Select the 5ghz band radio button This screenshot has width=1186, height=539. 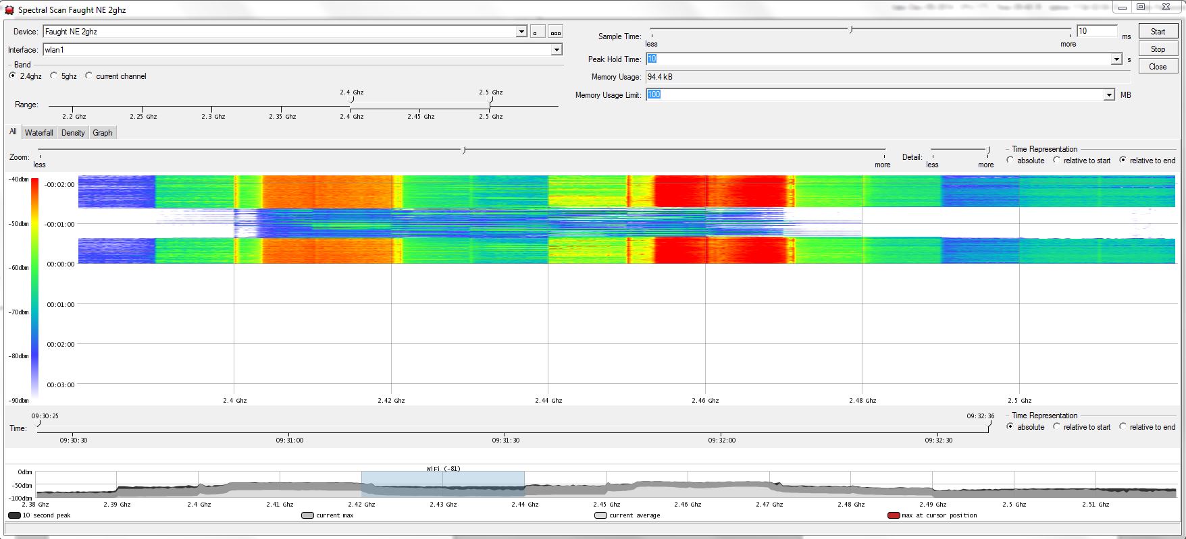(x=54, y=76)
